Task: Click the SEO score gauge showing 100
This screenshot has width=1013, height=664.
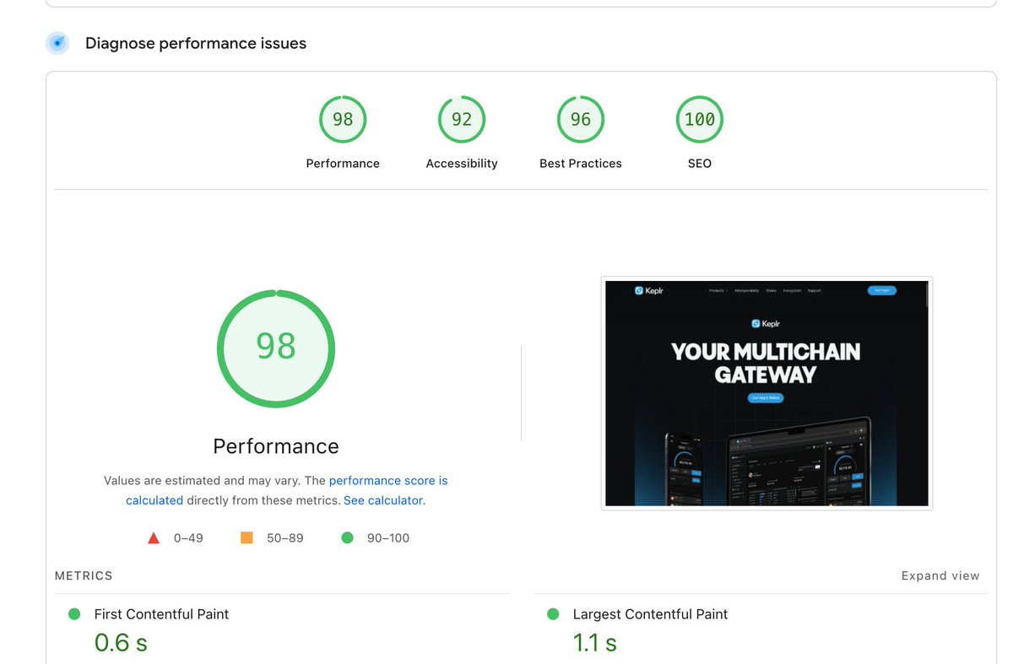Action: [700, 120]
